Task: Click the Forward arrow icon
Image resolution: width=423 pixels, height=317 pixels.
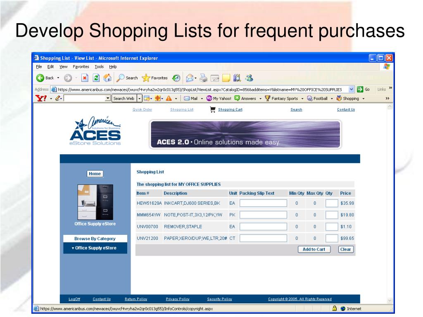Action: tap(68, 78)
